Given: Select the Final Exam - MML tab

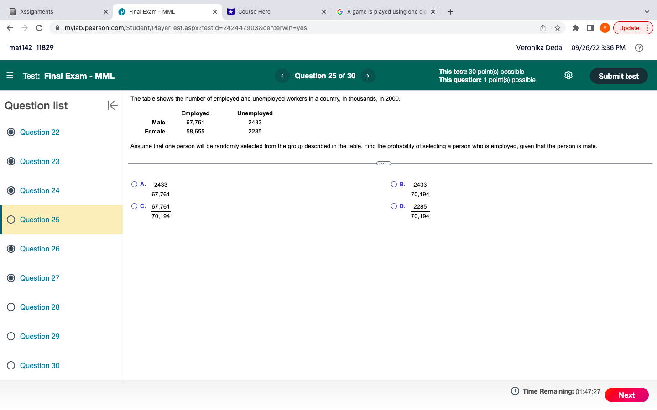Looking at the screenshot, I should 167,12.
